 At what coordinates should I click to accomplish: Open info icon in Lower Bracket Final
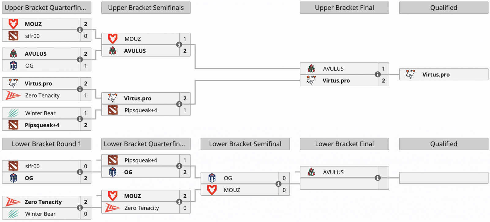378,178
